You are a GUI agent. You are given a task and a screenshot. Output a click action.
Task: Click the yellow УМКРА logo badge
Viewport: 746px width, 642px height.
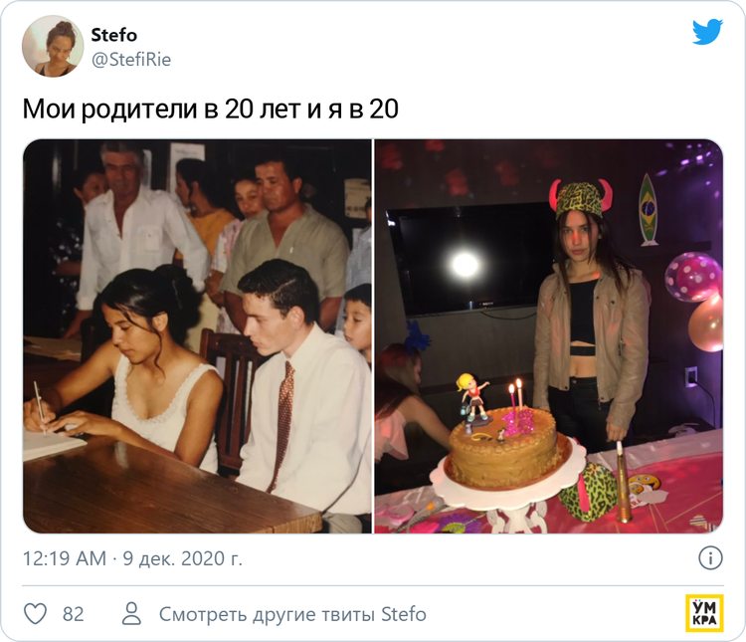(x=704, y=613)
